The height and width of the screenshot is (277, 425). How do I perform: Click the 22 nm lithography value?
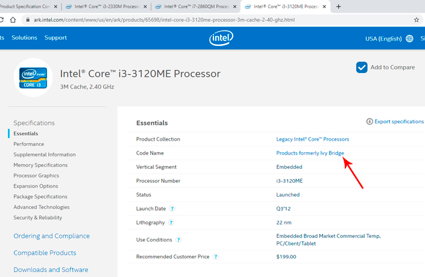[x=284, y=223]
